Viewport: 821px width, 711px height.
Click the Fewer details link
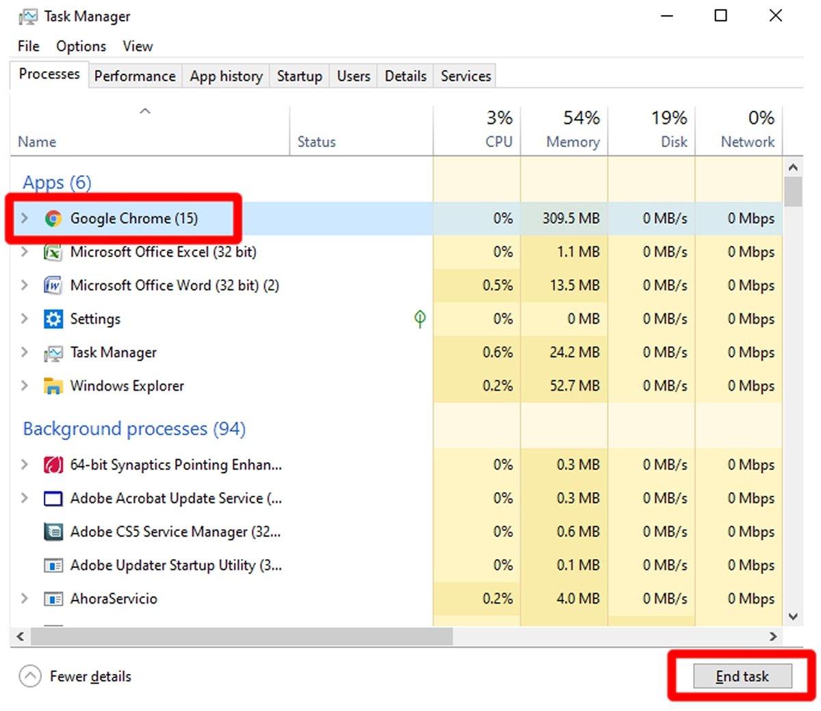90,676
